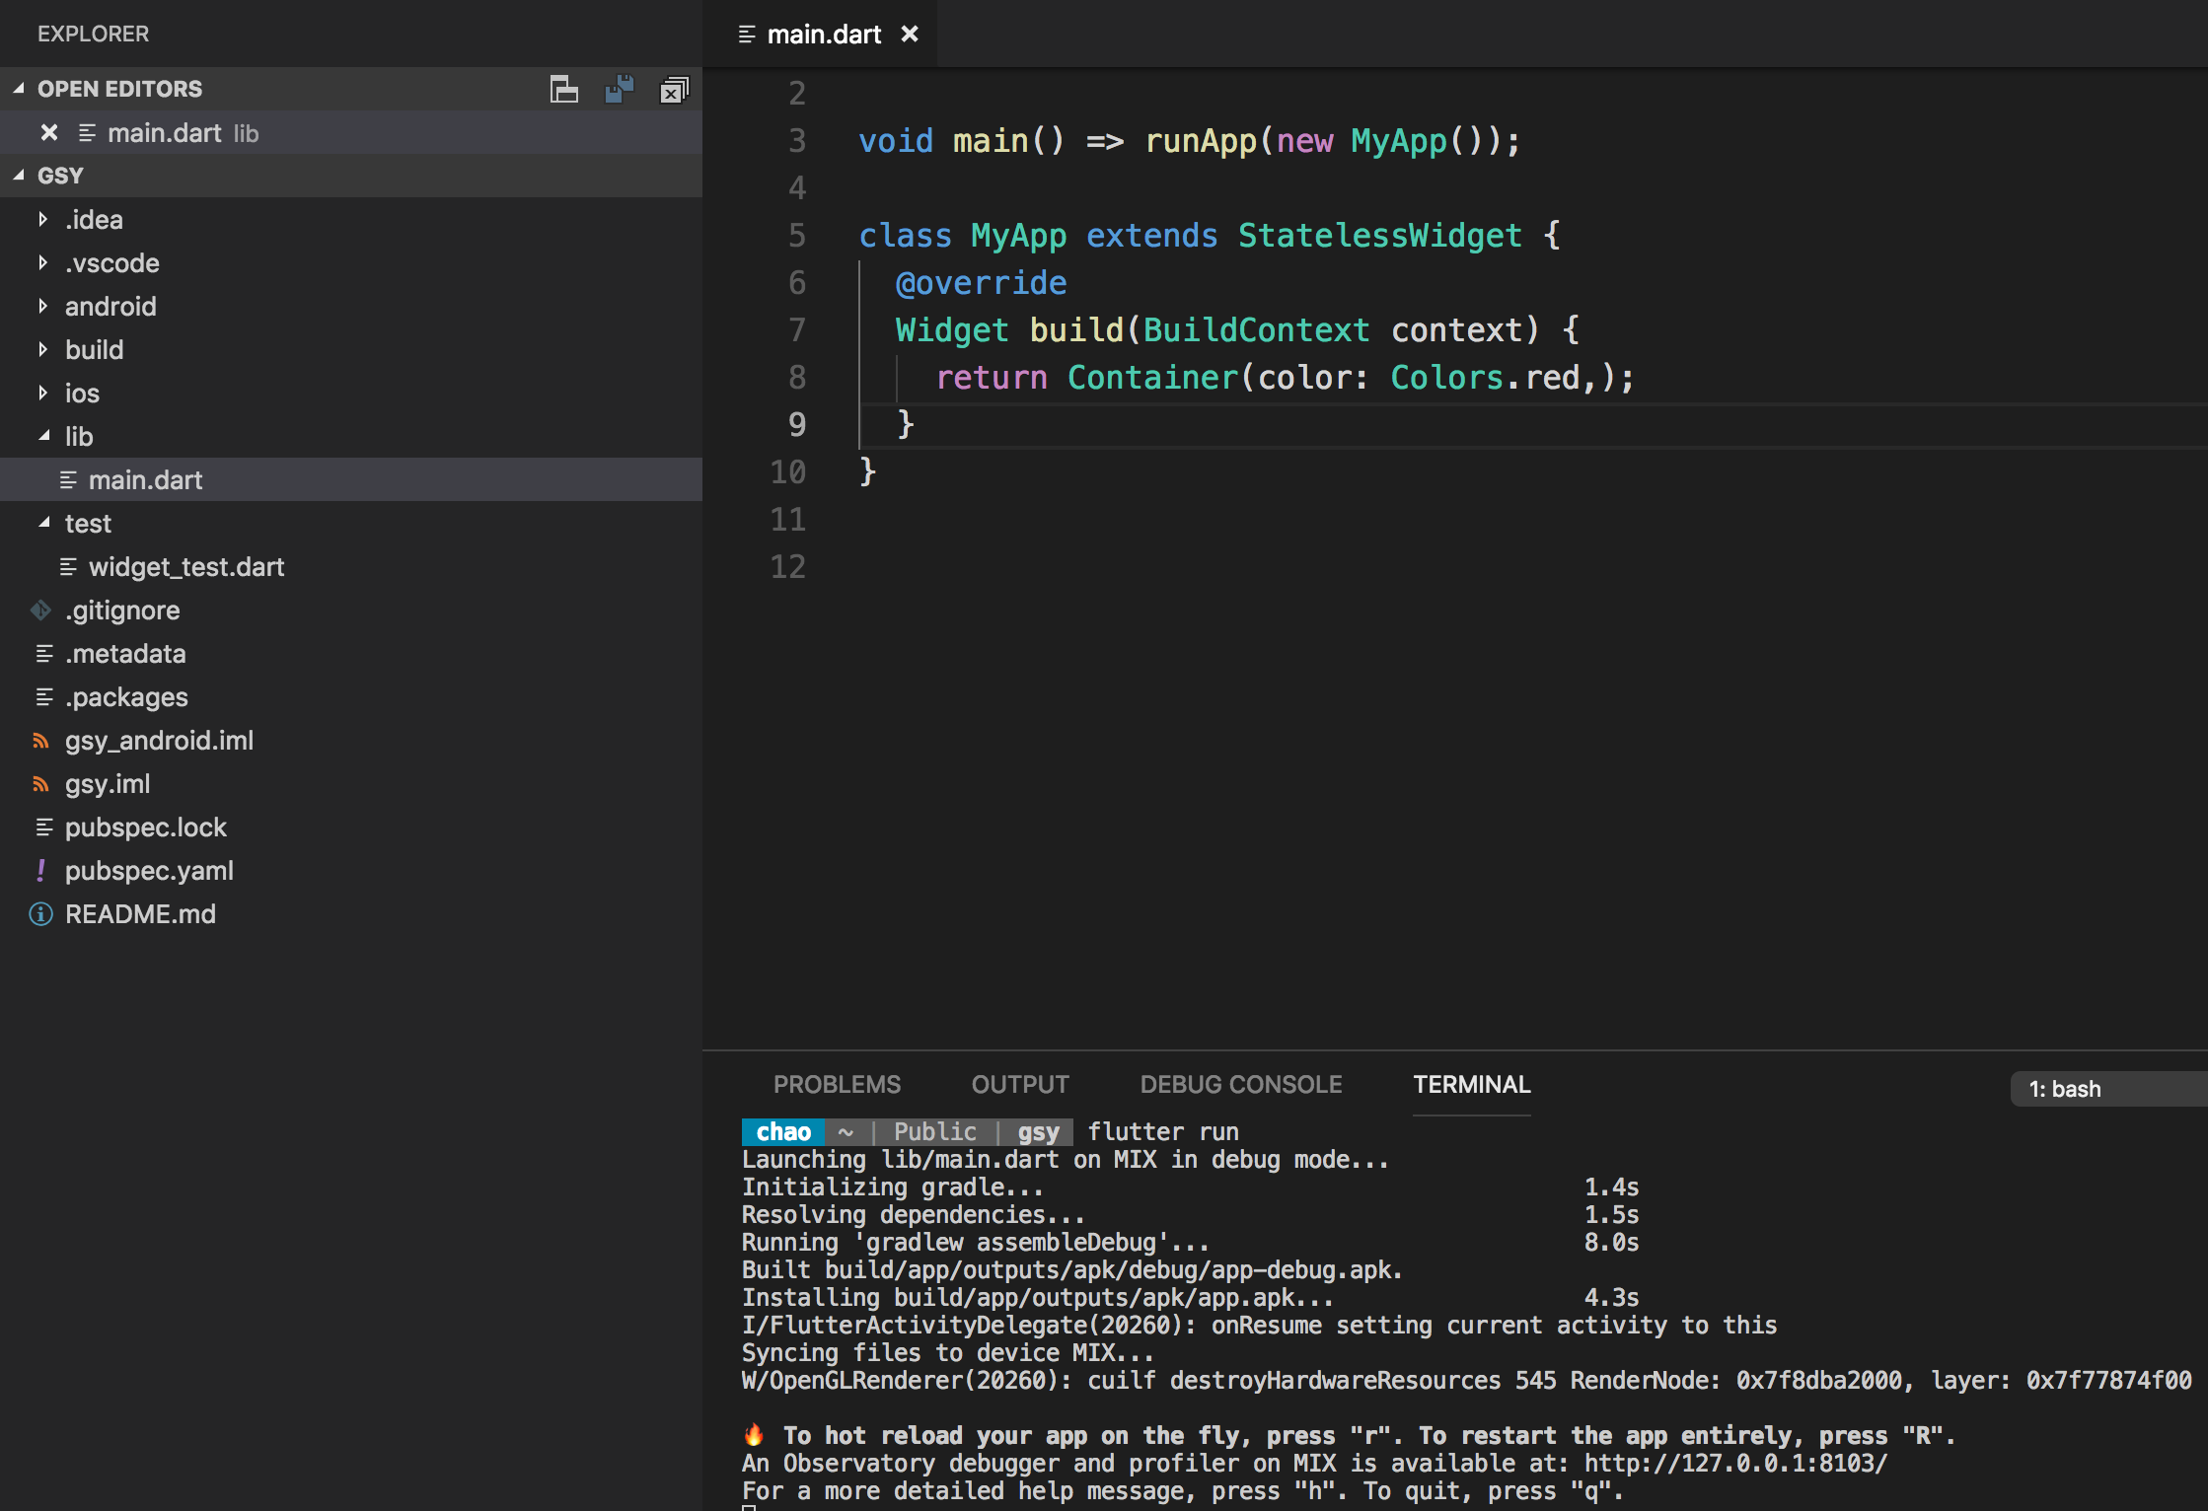Click the .gitignore git file icon
This screenshot has width=2208, height=1511.
pyautogui.click(x=41, y=611)
